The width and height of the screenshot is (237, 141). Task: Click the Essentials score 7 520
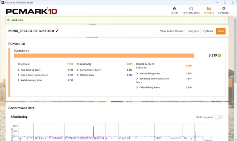click(70, 64)
